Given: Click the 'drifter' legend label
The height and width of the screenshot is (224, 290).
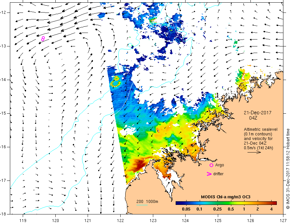Looking at the screenshot, I should tap(218, 174).
